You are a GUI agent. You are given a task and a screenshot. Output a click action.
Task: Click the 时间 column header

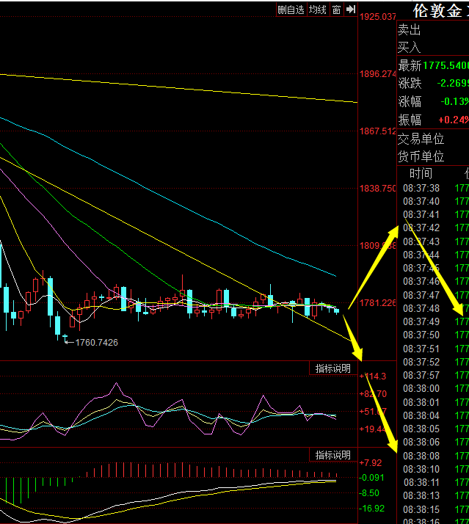[421, 174]
